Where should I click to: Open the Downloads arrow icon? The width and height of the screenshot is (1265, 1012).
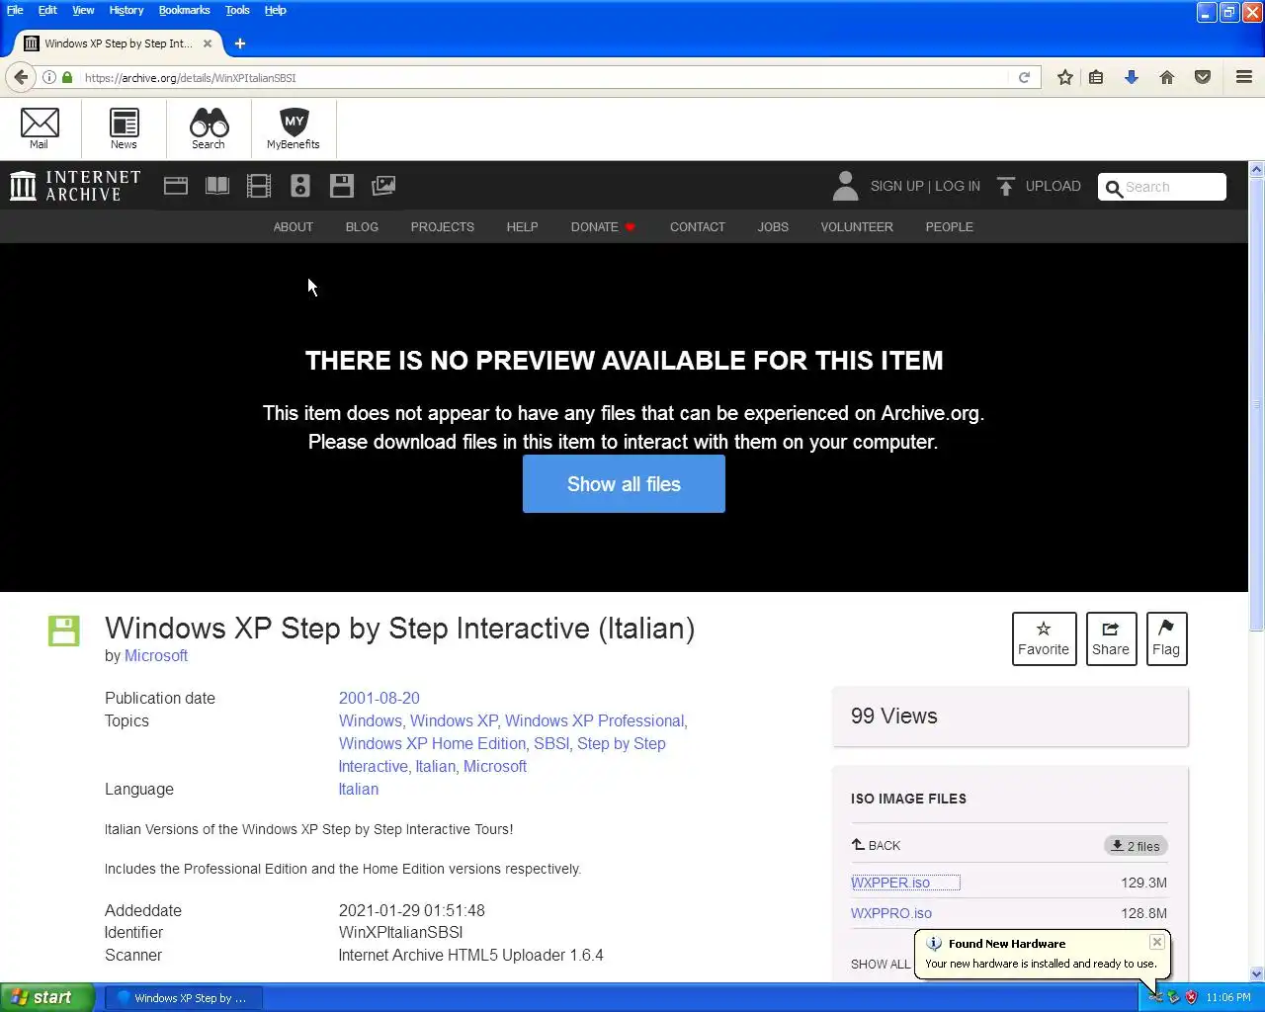(1132, 77)
